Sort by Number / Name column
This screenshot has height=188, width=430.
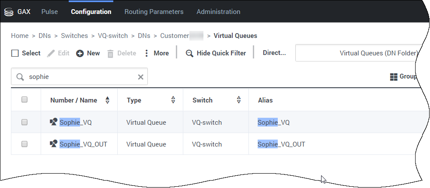(x=108, y=100)
